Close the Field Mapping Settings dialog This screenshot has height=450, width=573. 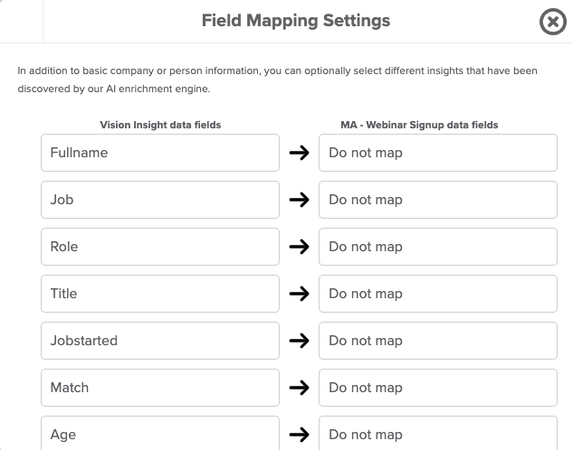click(553, 22)
